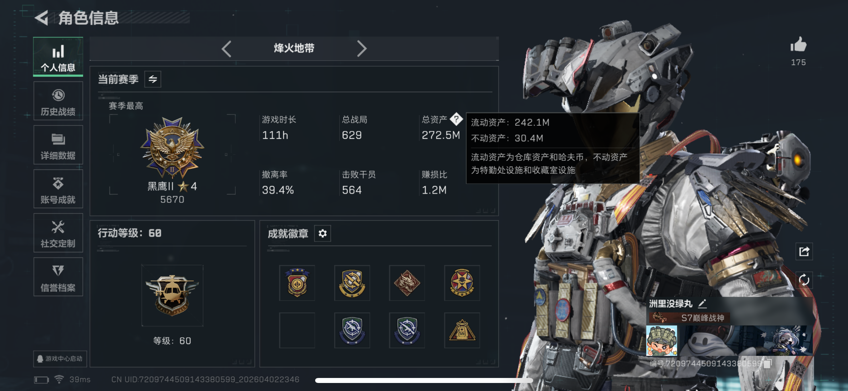The image size is (848, 391).
Task: Select the 账号成就 sidebar tab
Action: [58, 189]
